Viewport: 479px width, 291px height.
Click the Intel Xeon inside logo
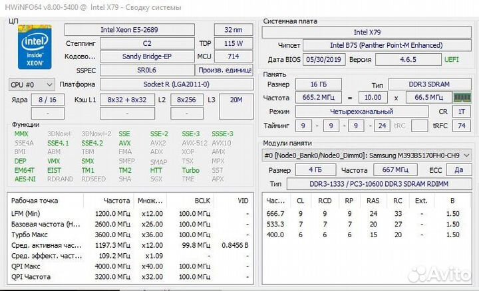point(35,47)
